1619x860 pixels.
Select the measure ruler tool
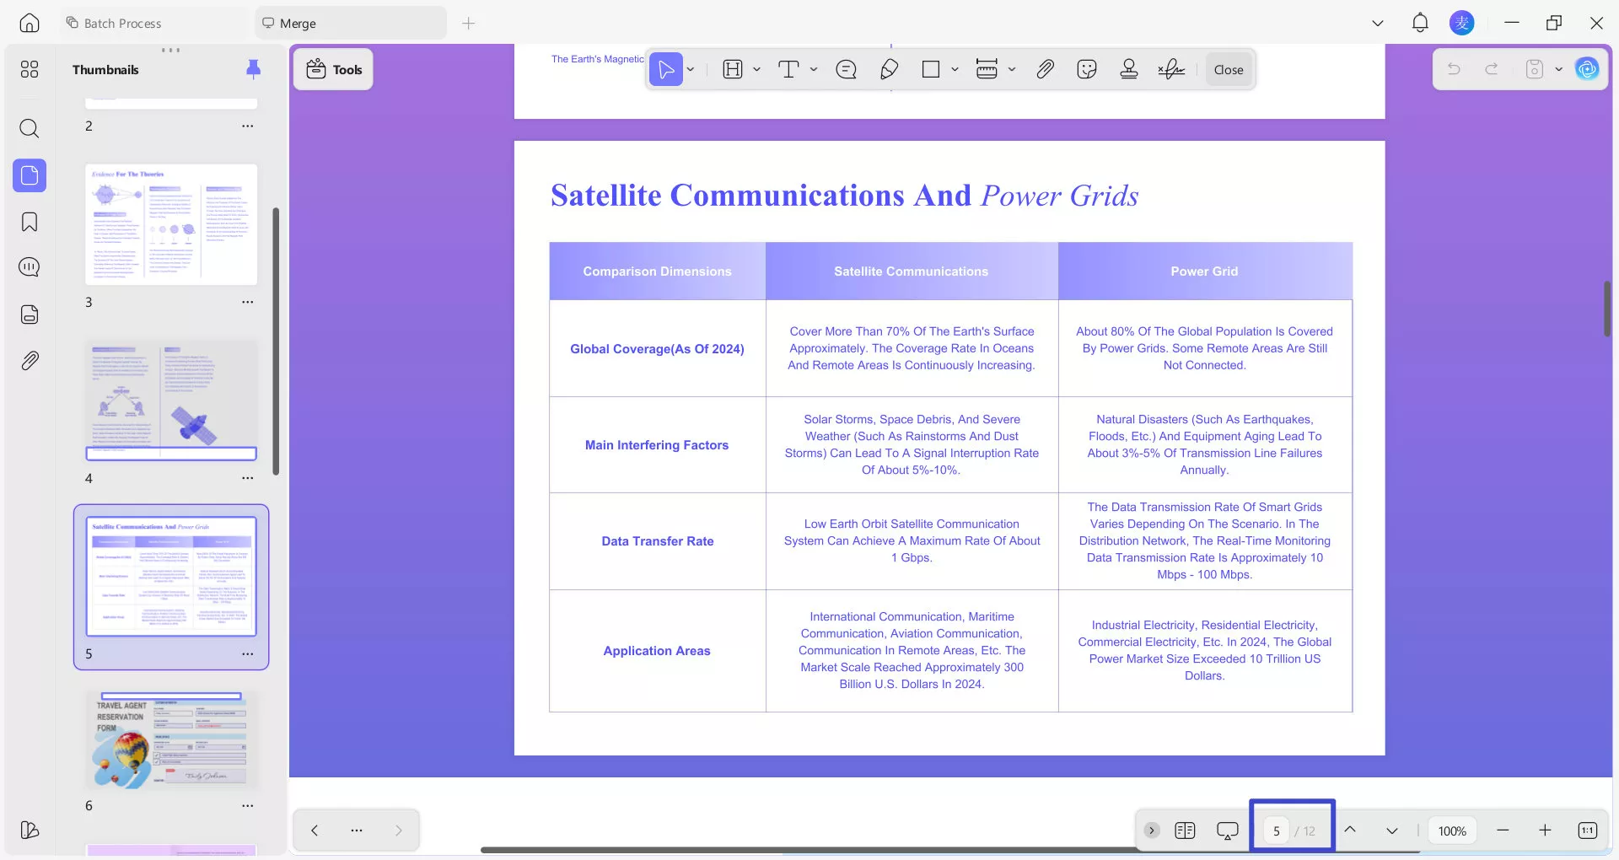[x=987, y=69]
